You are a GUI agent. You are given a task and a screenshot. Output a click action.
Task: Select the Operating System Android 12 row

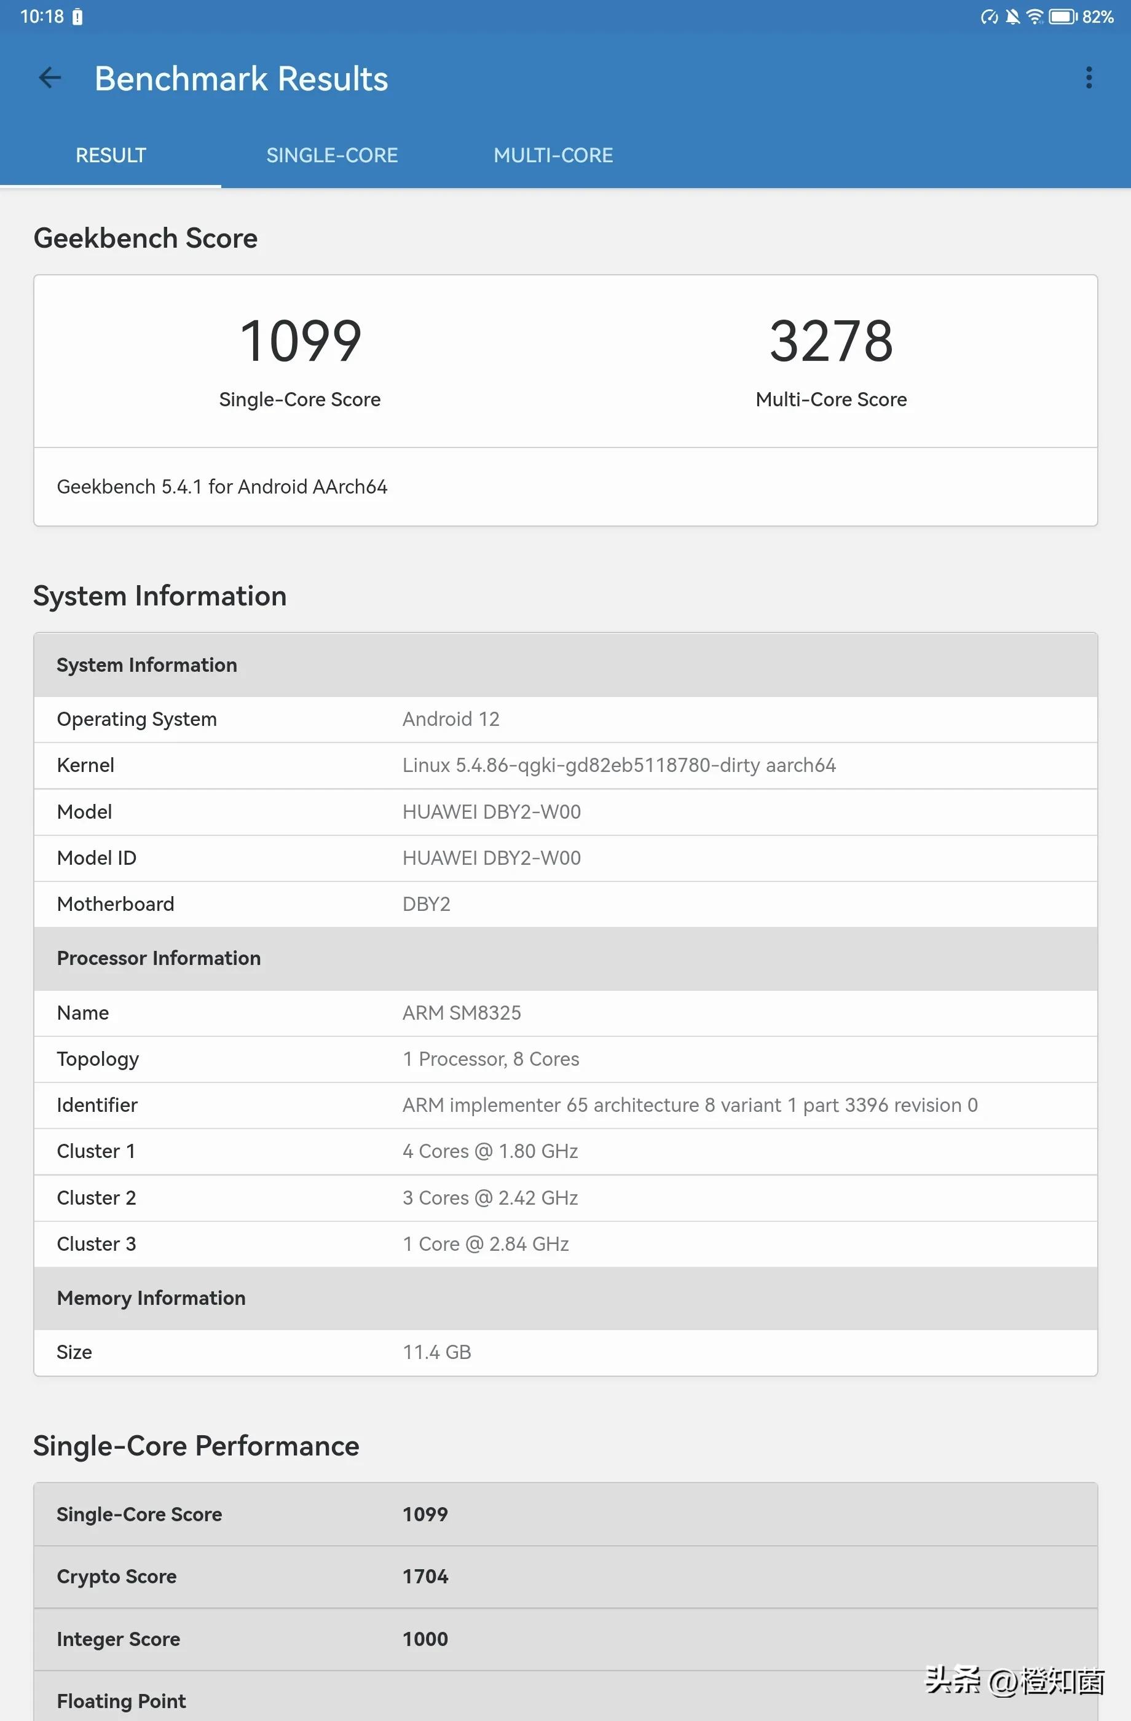[x=565, y=720]
